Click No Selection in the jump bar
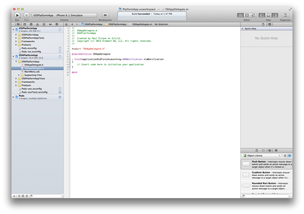Image resolution: width=304 pixels, height=214 pixels. pos(161,24)
